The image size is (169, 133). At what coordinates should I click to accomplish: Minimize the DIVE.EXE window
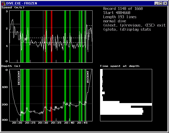click(x=156, y=3)
